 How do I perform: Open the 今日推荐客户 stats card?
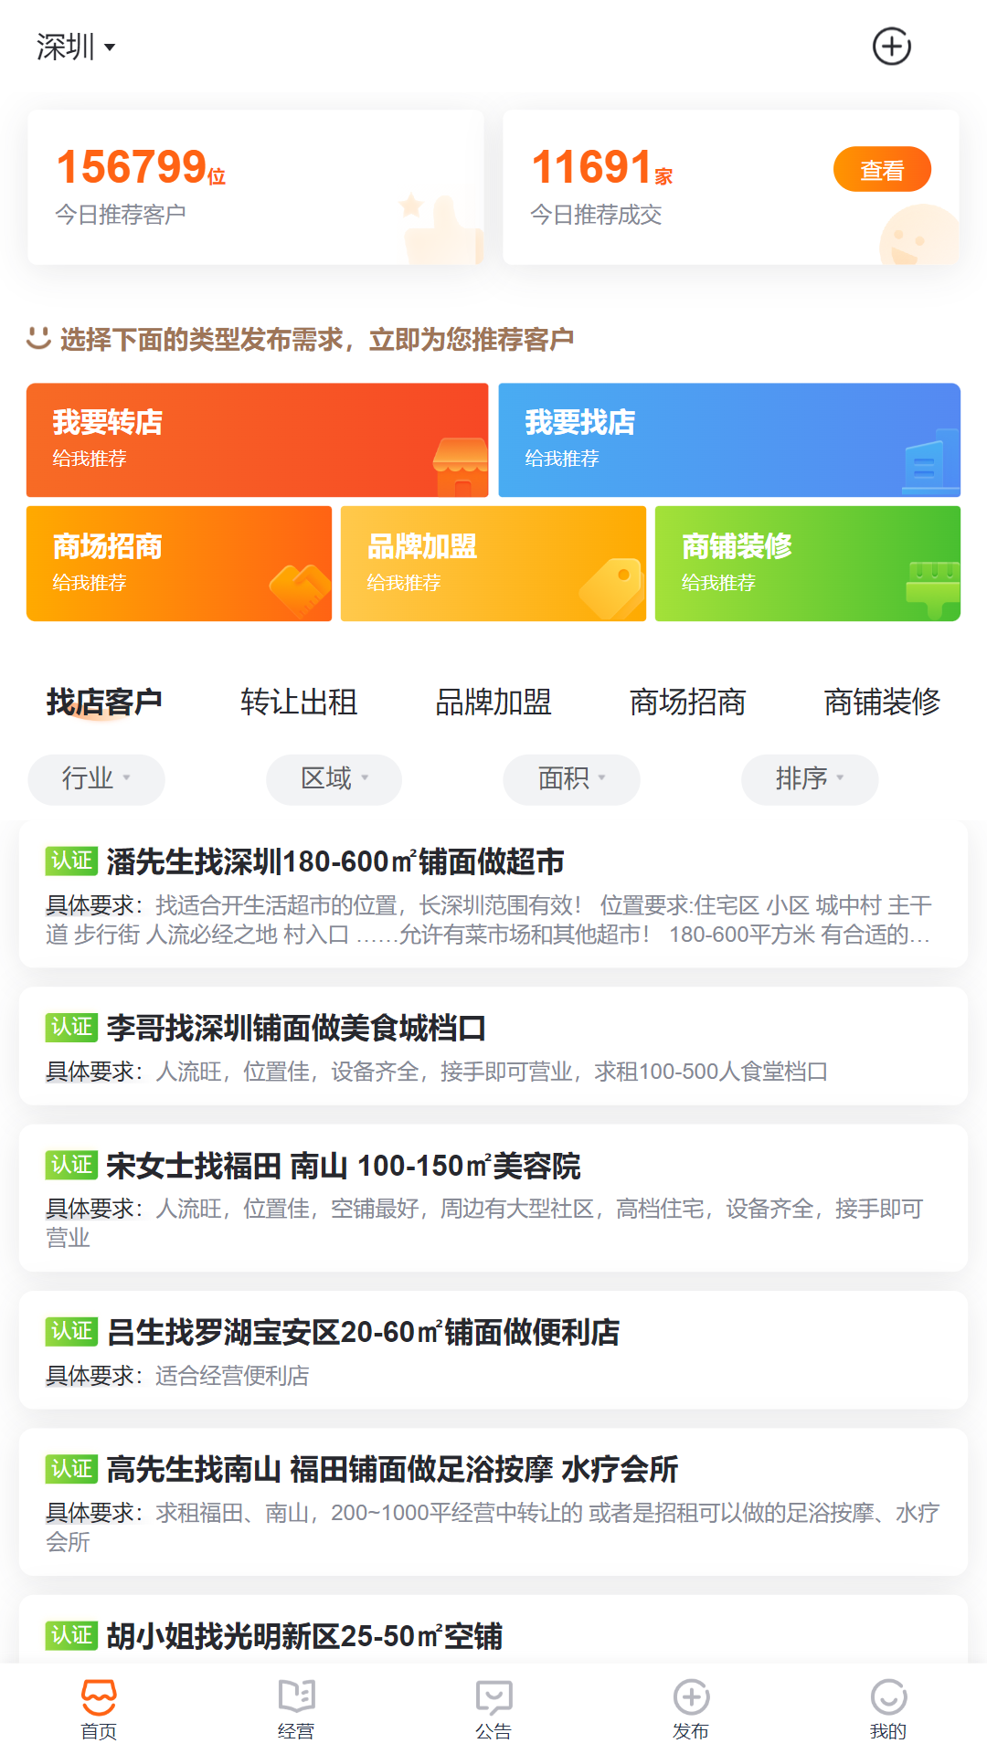point(256,187)
